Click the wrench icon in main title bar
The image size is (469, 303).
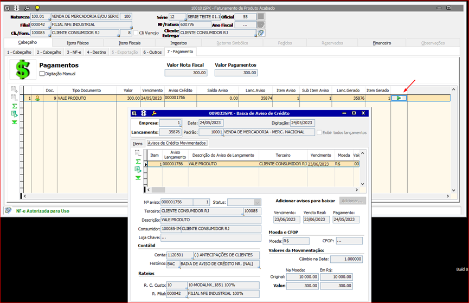coord(27,9)
